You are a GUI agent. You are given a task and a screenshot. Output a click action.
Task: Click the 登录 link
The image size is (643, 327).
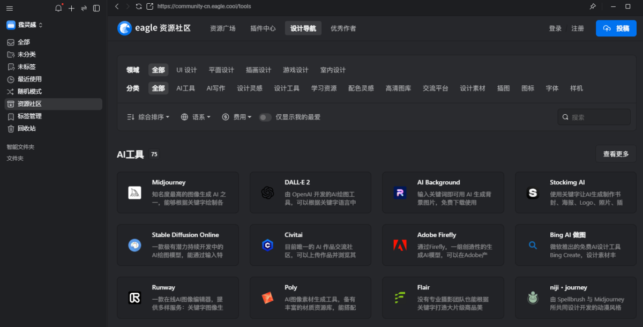(555, 28)
